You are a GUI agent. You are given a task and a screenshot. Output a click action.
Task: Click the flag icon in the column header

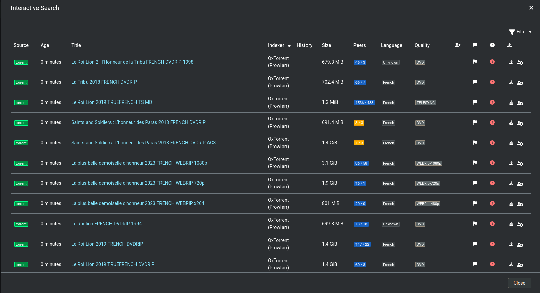475,45
